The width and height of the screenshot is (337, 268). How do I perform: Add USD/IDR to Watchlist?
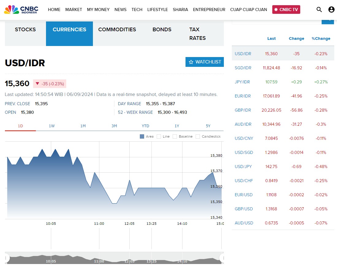205,62
